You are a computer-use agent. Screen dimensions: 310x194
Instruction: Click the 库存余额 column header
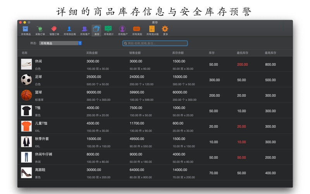178,53
